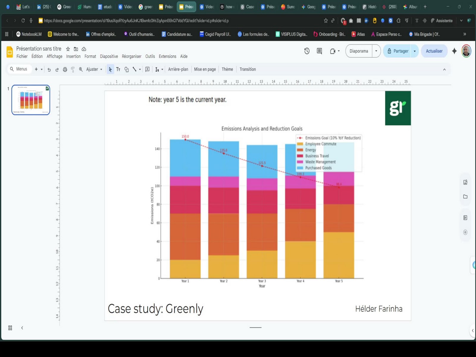Open the Diapositive menu
This screenshot has height=357, width=476.
[109, 57]
